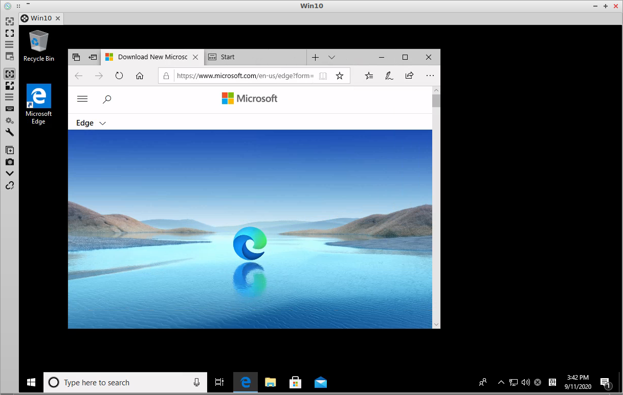The width and height of the screenshot is (623, 395).
Task: Open Mail app from the taskbar
Action: pyautogui.click(x=321, y=382)
